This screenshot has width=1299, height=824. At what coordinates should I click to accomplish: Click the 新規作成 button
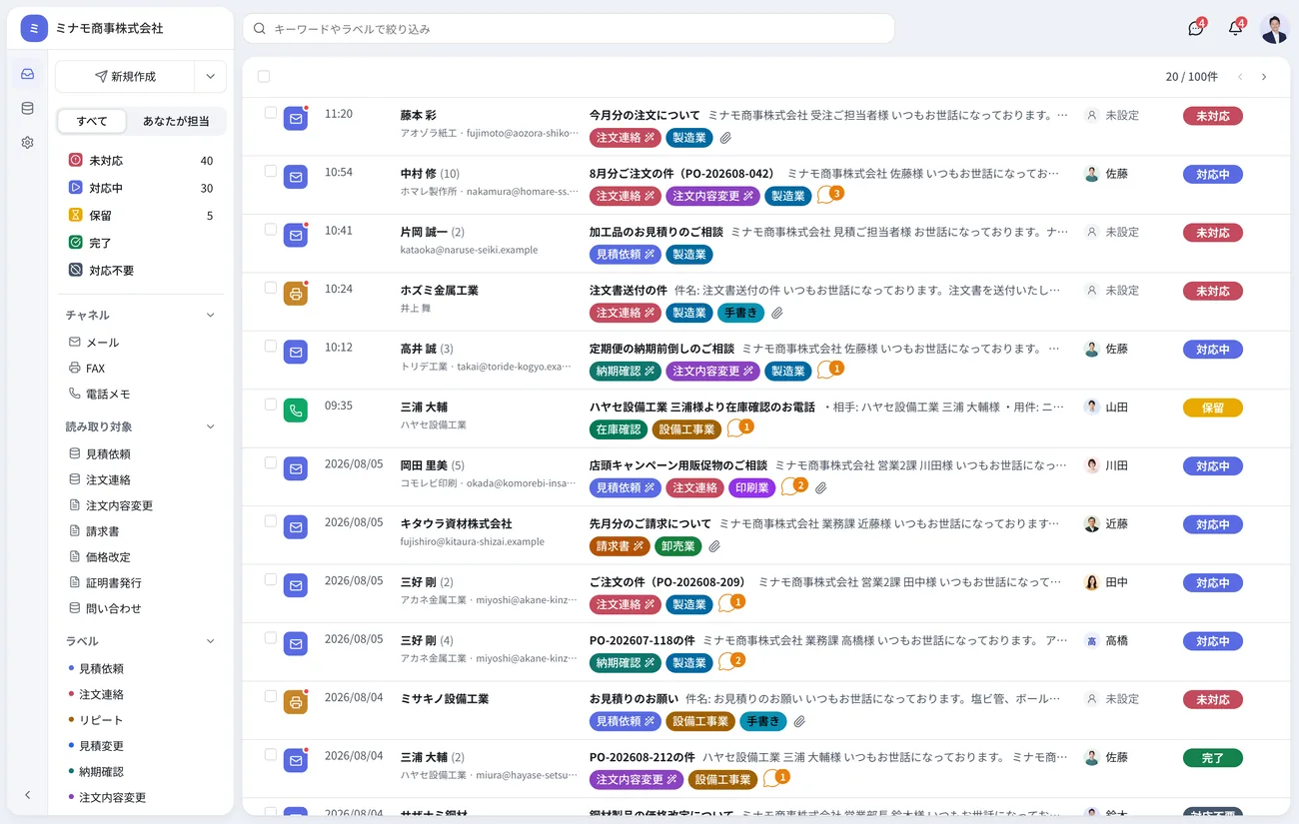click(x=125, y=77)
